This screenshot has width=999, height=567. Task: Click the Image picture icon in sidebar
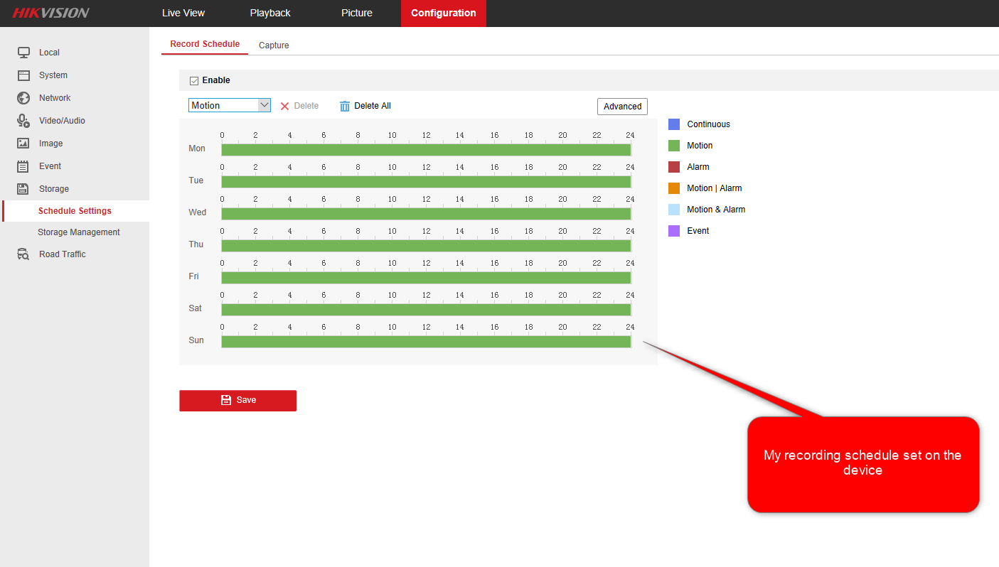(23, 144)
